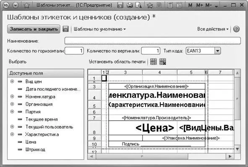Viewport: 248px width, 167px height.
Task: Open the calendar icon in title bar
Action: pos(179,5)
